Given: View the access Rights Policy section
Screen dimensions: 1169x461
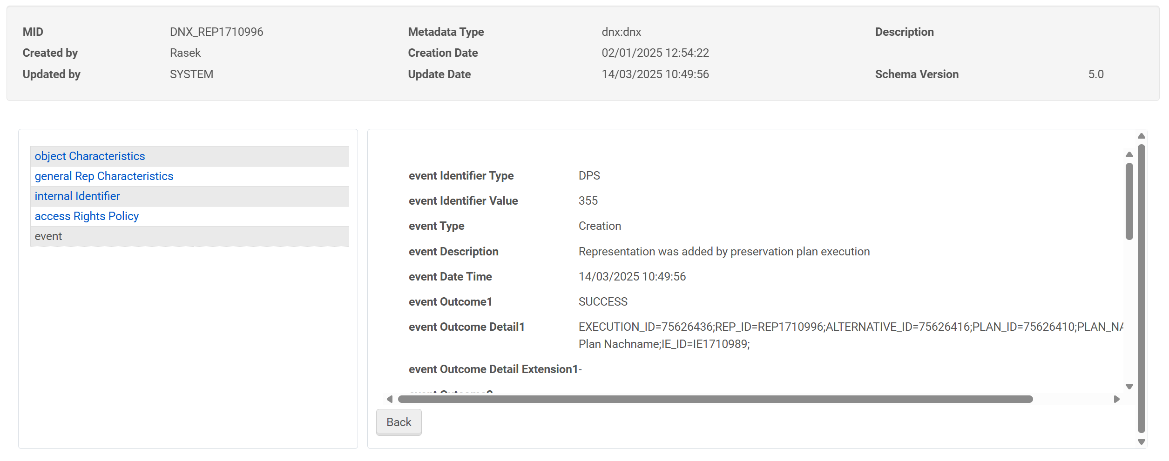Looking at the screenshot, I should [87, 216].
